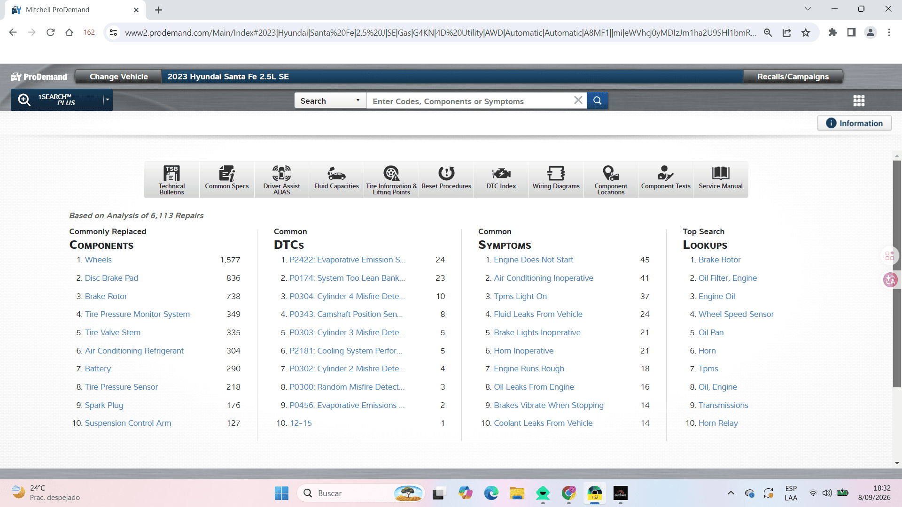Clear the search box with X
Screen dimensions: 902x507
[578, 100]
